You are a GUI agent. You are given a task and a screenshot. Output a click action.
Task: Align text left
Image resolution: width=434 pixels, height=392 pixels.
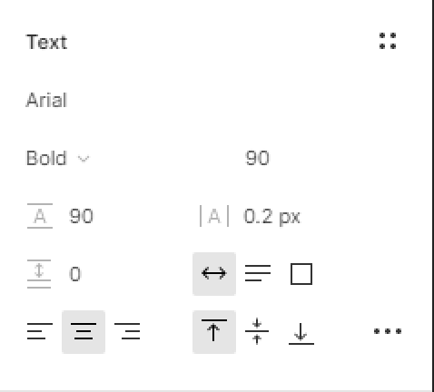pyautogui.click(x=40, y=331)
